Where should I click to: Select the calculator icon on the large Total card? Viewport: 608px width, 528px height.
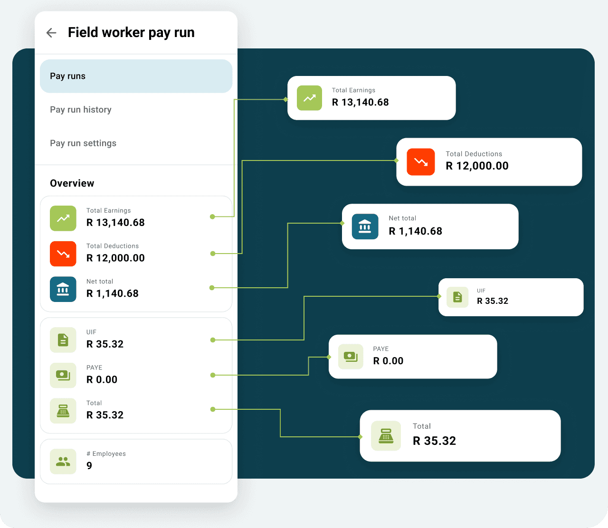[x=386, y=435]
